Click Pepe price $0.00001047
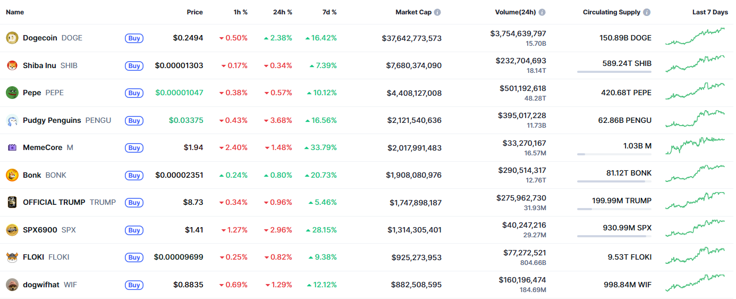Viewport: 736px width, 299px height. click(179, 93)
